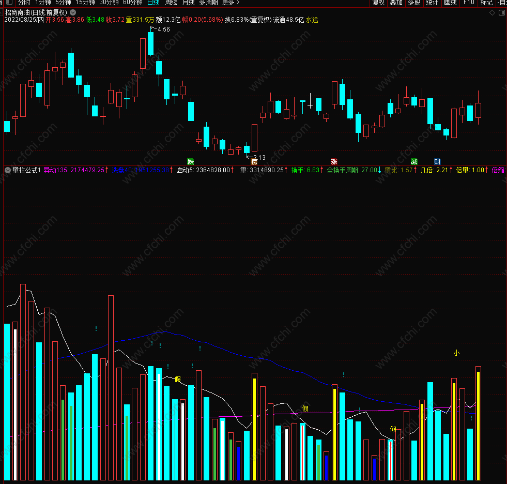Viewport: 507px width, 484px height.
Task: Click the date 2022/08/25/四 text
Action: pyautogui.click(x=24, y=20)
